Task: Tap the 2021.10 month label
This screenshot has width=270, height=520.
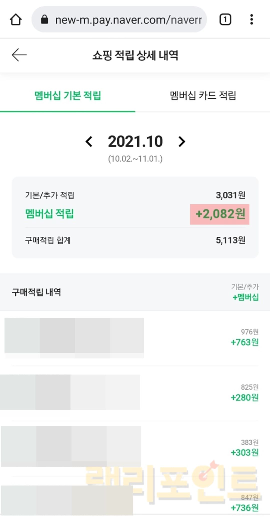Action: 135,141
